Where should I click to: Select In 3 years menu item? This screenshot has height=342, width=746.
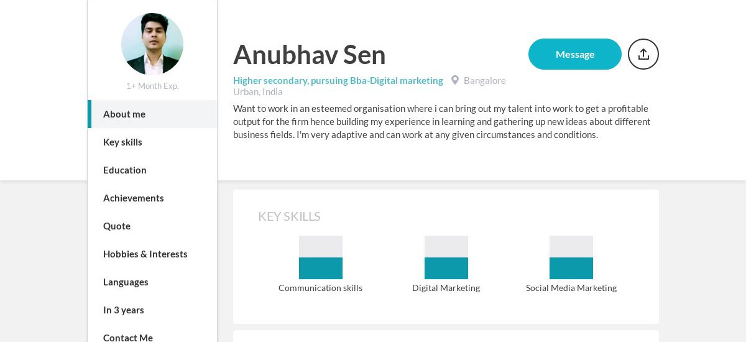[x=124, y=310]
